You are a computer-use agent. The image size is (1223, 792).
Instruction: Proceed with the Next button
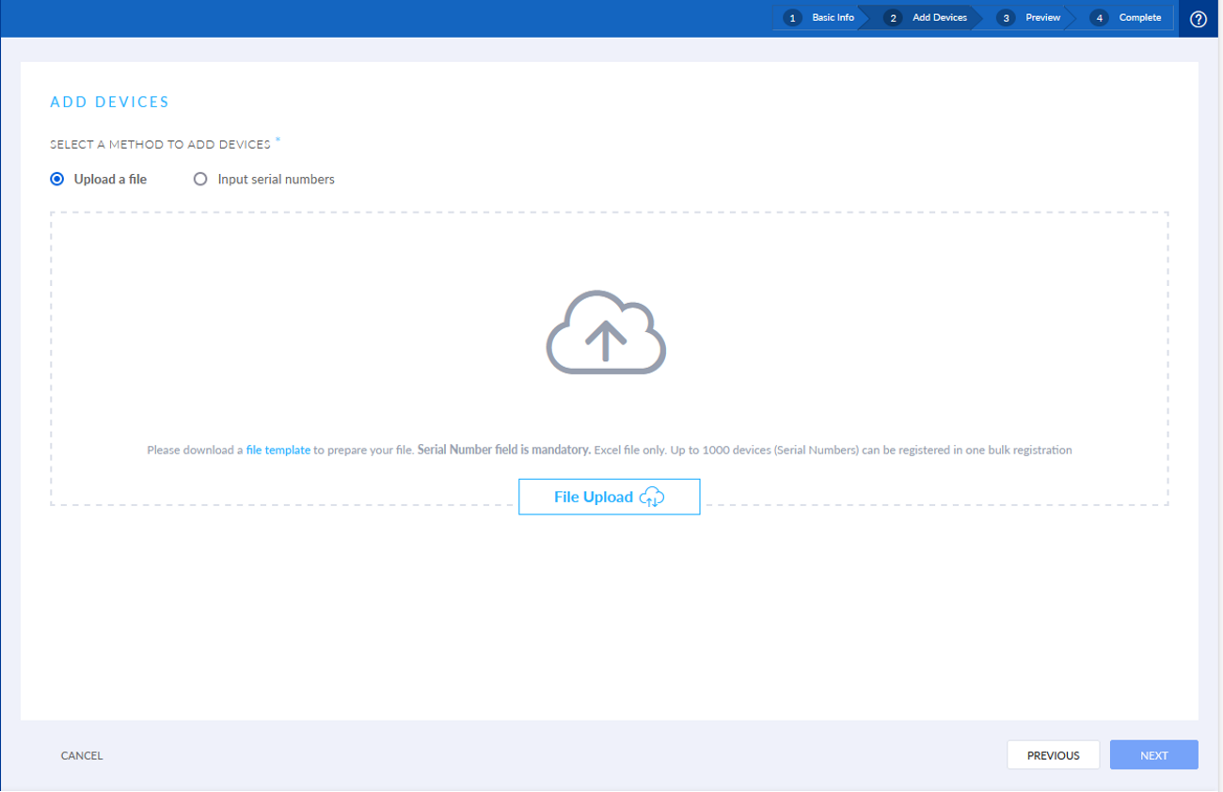click(x=1154, y=755)
